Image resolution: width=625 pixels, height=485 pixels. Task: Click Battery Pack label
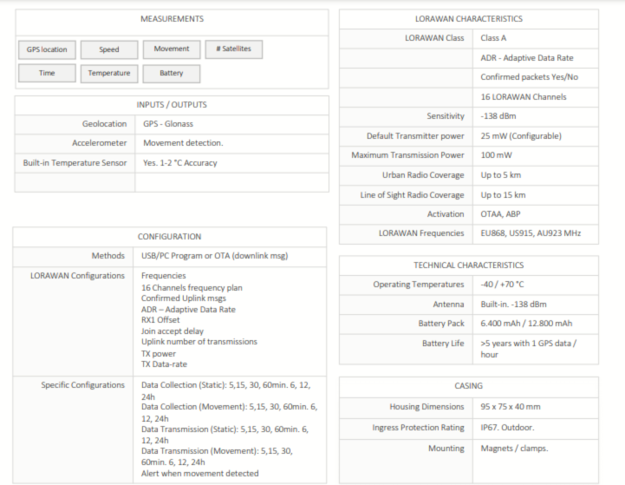[441, 324]
